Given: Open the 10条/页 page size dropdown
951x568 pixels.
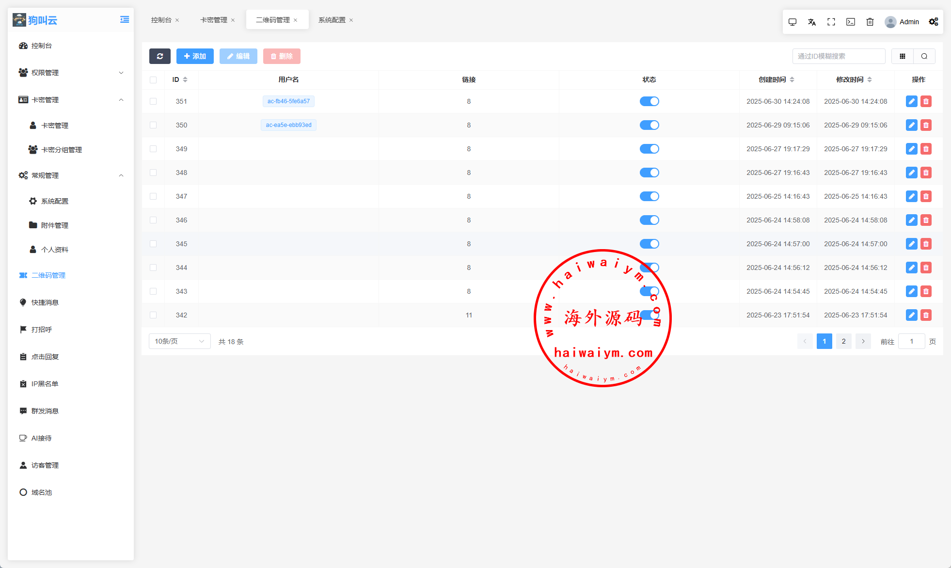Looking at the screenshot, I should click(x=179, y=341).
